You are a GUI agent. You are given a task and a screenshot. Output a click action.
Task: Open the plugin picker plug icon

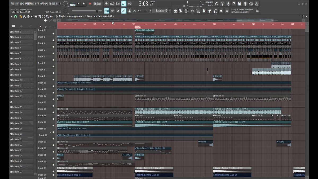click(210, 11)
